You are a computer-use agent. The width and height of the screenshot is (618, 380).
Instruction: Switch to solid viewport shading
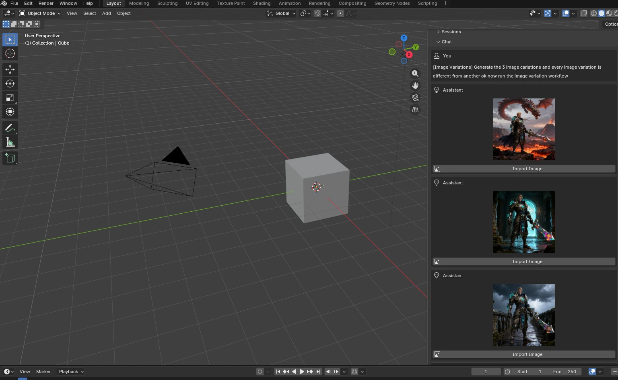tap(602, 13)
